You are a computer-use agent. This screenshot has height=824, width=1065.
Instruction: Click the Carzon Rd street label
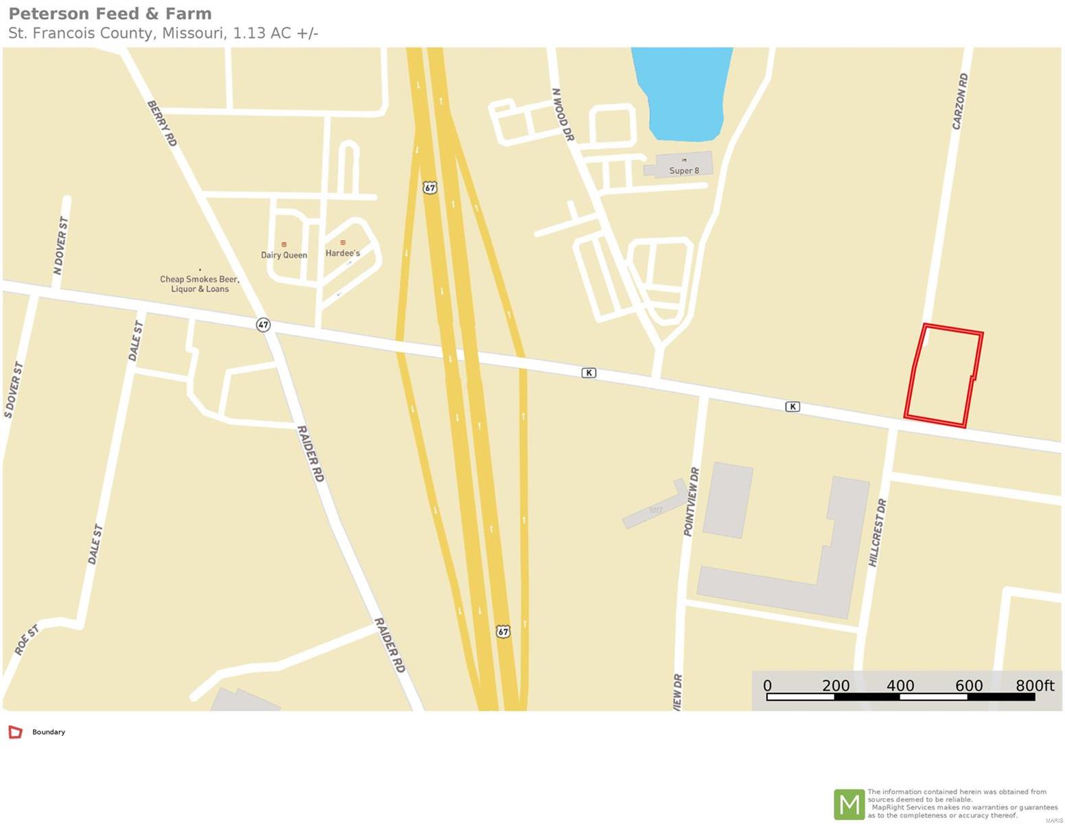coord(960,101)
